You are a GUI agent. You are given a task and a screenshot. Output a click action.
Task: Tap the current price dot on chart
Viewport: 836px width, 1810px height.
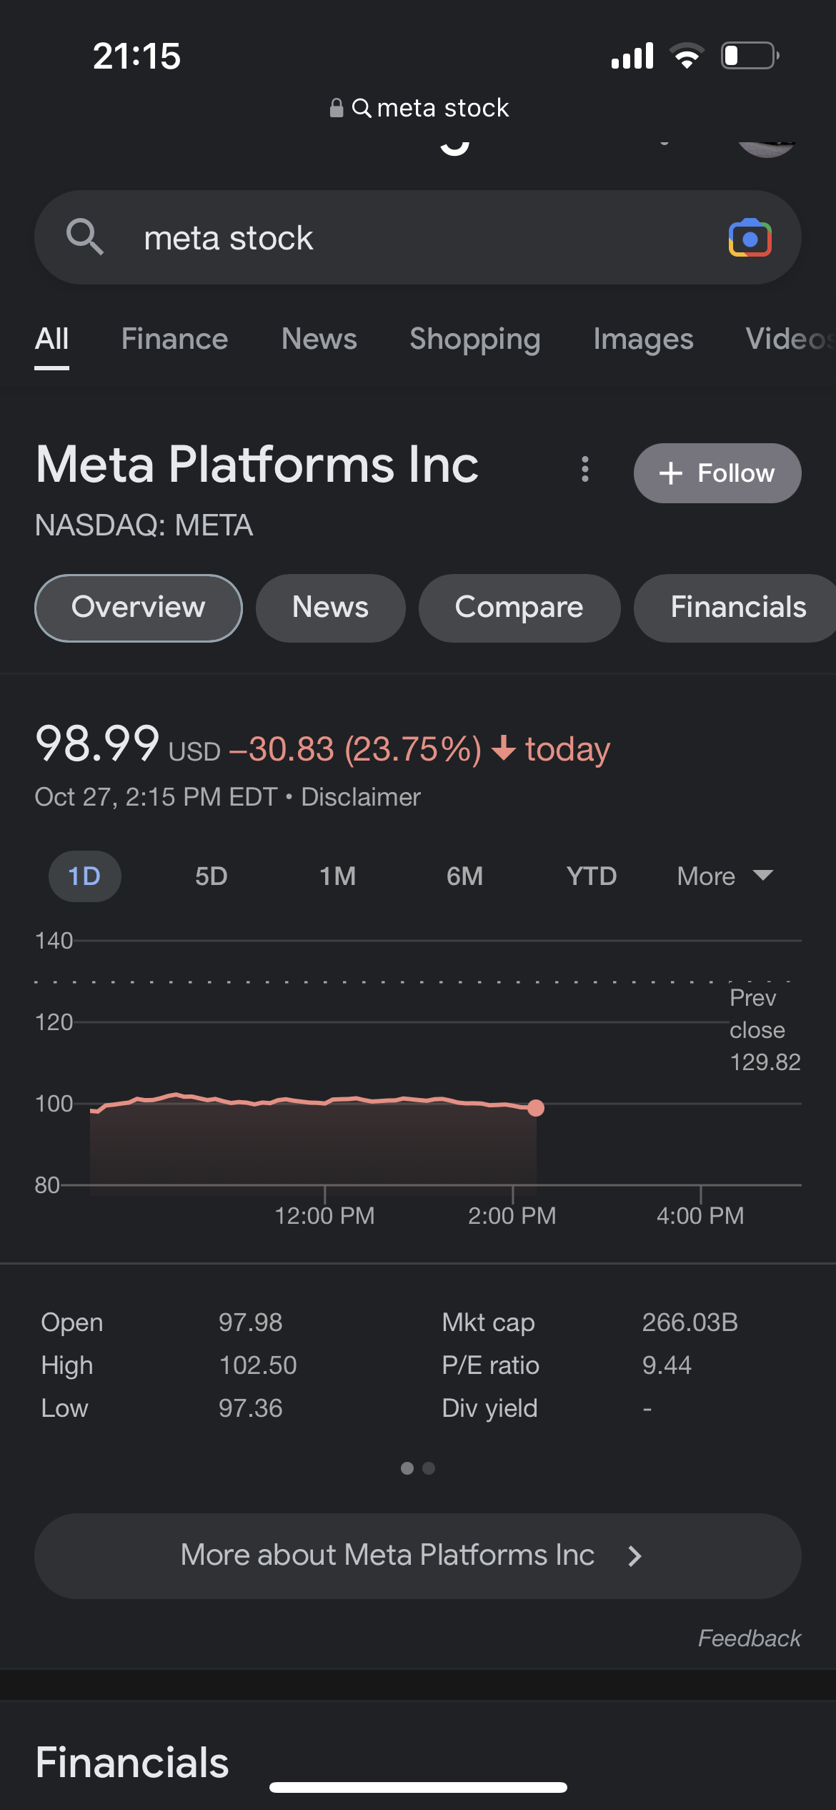pyautogui.click(x=536, y=1108)
